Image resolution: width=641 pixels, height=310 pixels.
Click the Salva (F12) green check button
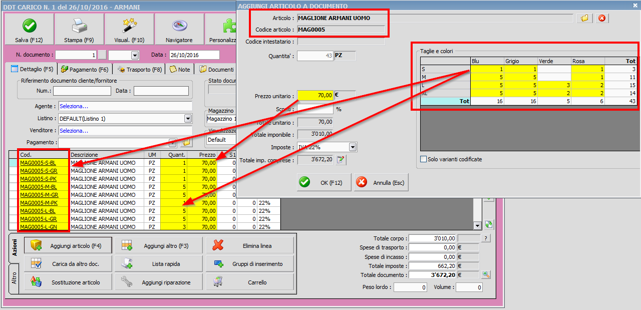pos(29,29)
